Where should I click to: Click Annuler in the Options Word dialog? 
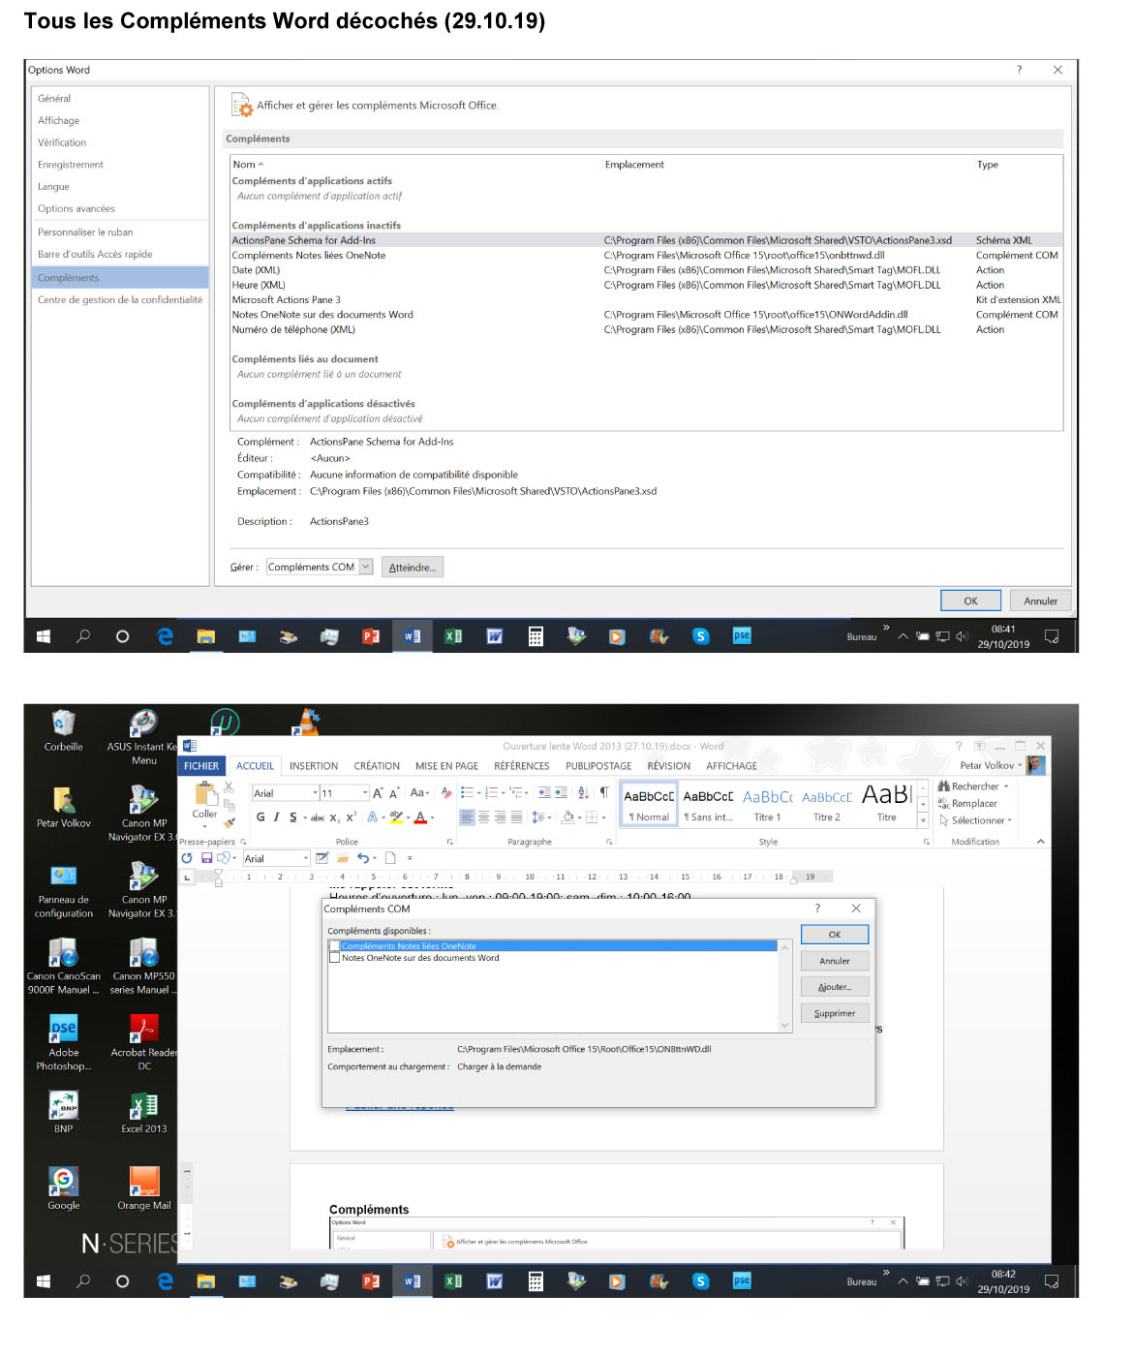click(x=1041, y=601)
